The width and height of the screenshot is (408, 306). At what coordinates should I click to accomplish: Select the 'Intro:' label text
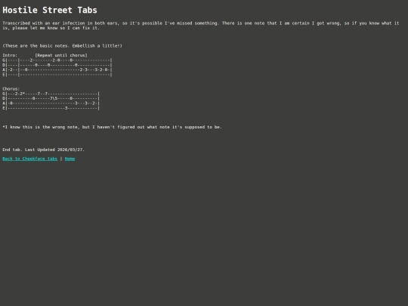pos(10,55)
